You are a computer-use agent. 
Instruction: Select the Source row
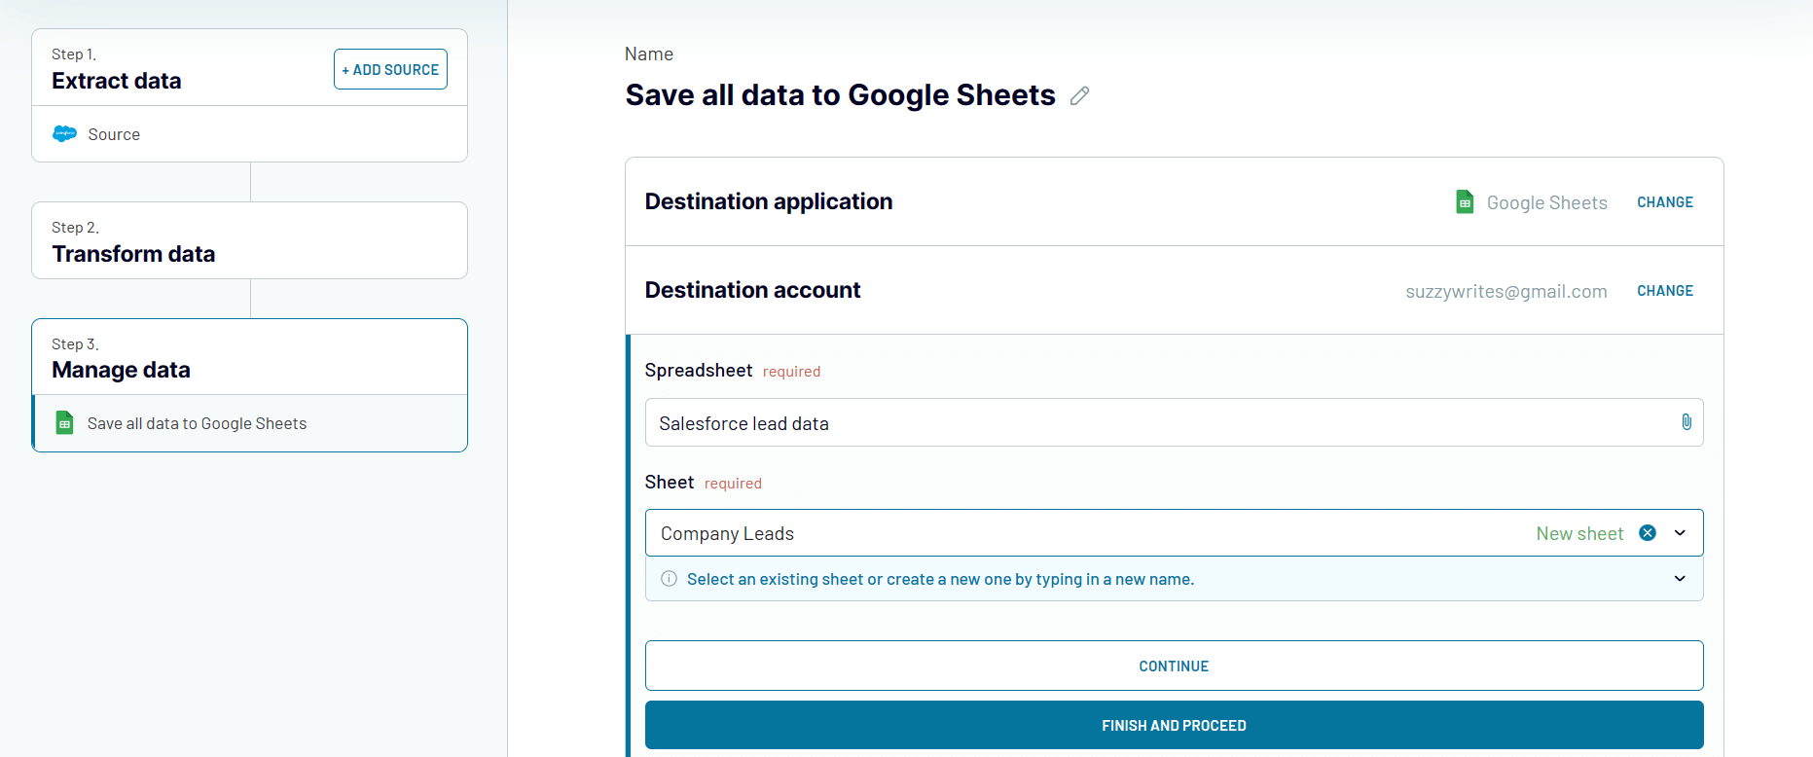(x=249, y=134)
